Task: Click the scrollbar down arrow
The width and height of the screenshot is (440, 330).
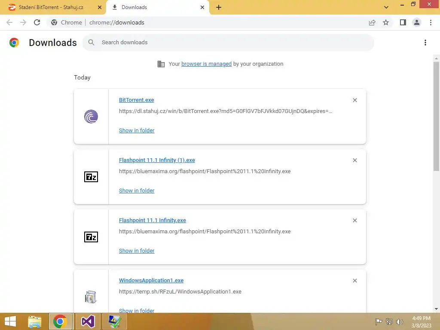Action: pyautogui.click(x=436, y=309)
